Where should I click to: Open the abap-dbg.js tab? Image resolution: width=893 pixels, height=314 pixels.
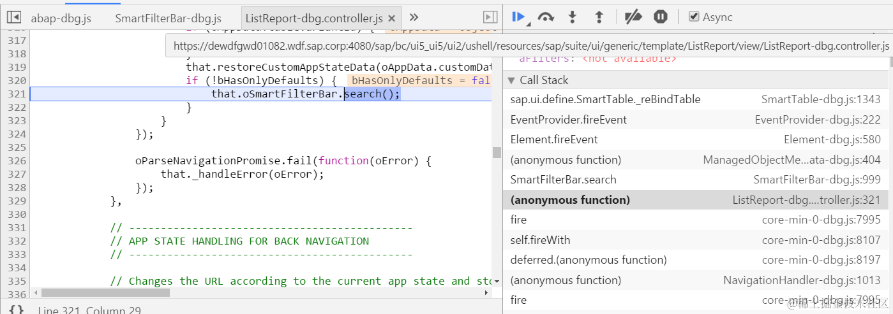point(61,18)
